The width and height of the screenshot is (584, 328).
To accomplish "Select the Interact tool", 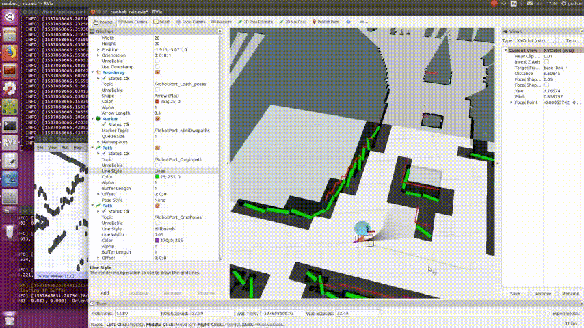I will click(x=103, y=22).
